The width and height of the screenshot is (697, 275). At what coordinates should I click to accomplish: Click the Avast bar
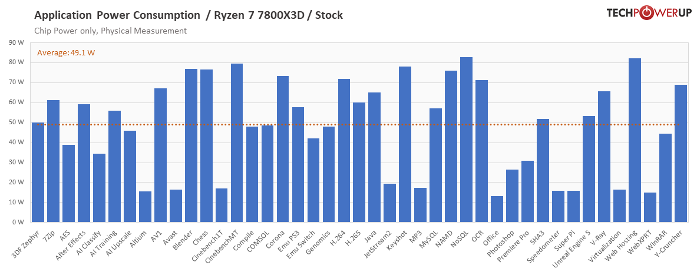coord(176,206)
